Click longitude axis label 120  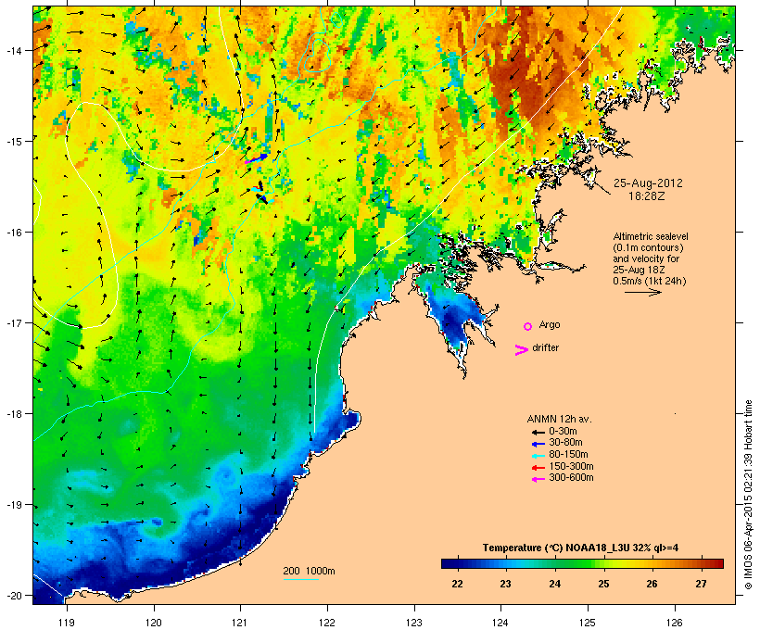coord(154,623)
